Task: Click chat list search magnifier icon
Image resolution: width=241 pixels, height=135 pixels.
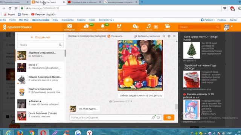Action: point(60,45)
